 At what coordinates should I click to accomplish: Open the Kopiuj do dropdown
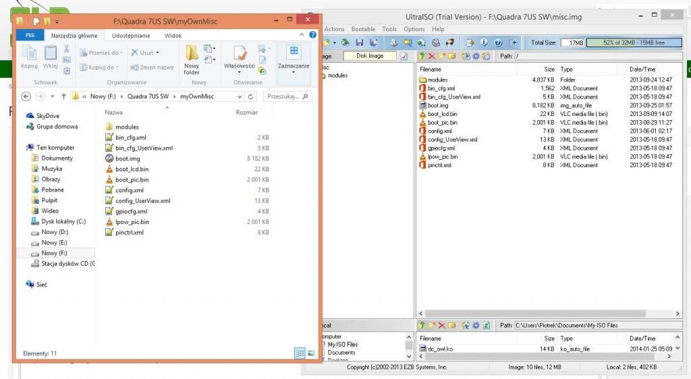[x=117, y=67]
